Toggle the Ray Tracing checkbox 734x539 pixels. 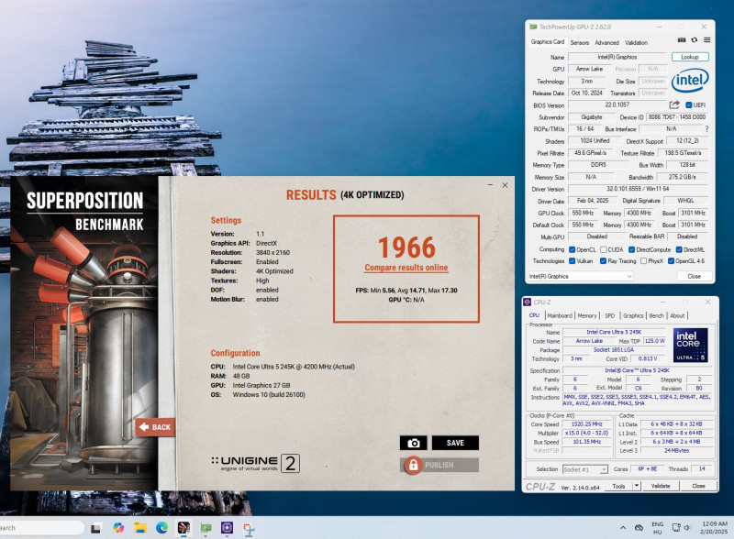(603, 260)
